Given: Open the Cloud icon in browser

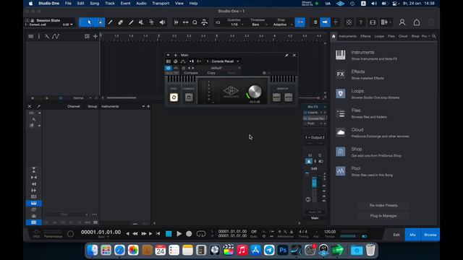Looking at the screenshot, I should click(340, 132).
